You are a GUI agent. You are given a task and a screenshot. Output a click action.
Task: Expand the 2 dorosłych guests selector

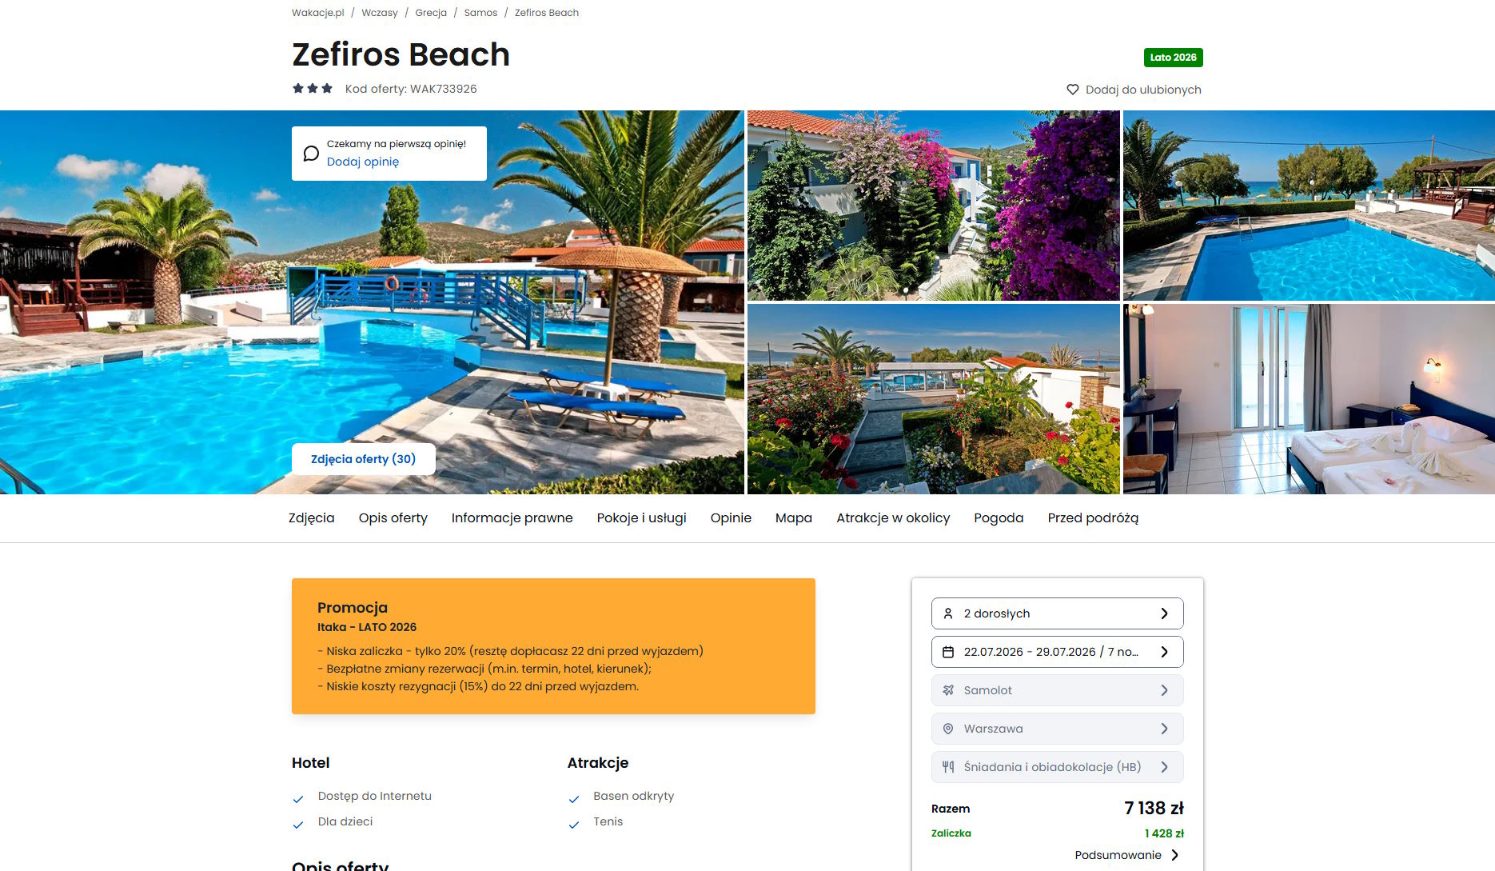pos(1057,613)
